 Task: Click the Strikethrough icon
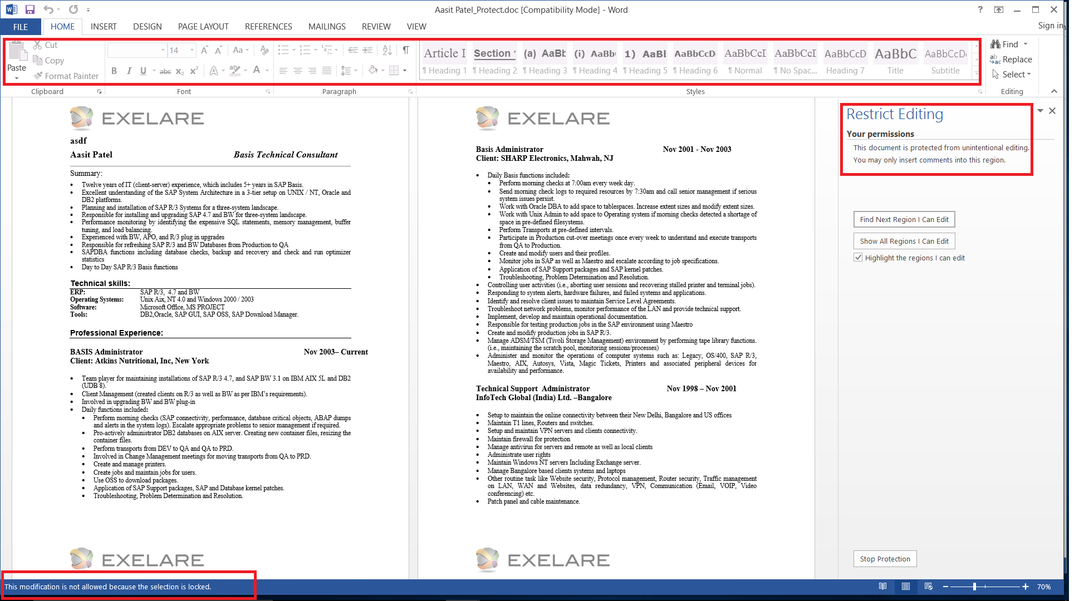coord(165,71)
